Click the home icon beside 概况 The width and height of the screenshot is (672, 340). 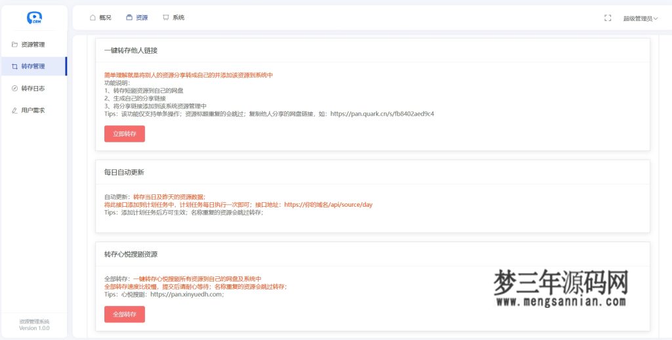pos(93,18)
